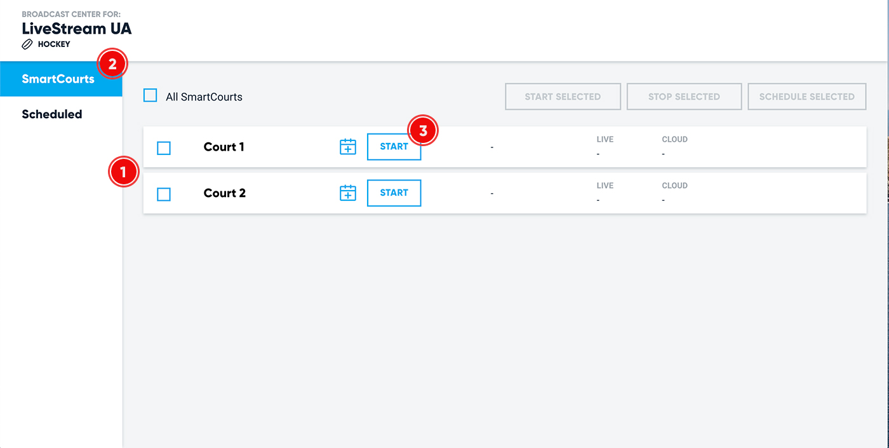Click the red number 3 marker
This screenshot has width=889, height=448.
click(424, 131)
